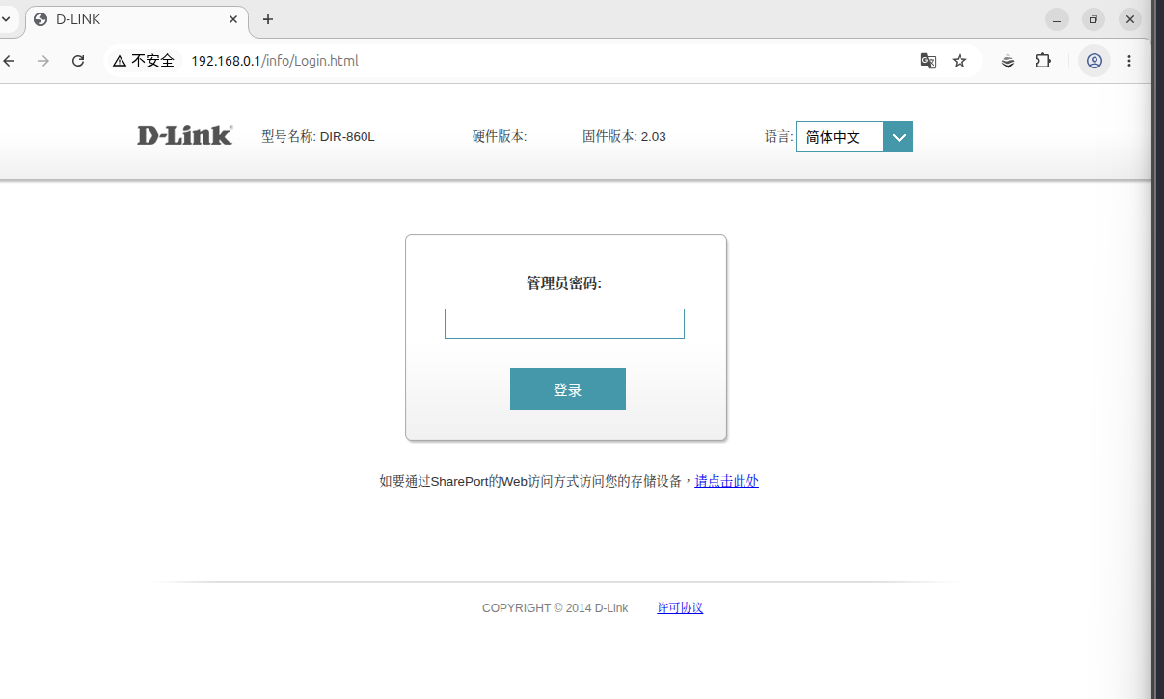
Task: Select the D-LINK browser tab
Action: (136, 19)
